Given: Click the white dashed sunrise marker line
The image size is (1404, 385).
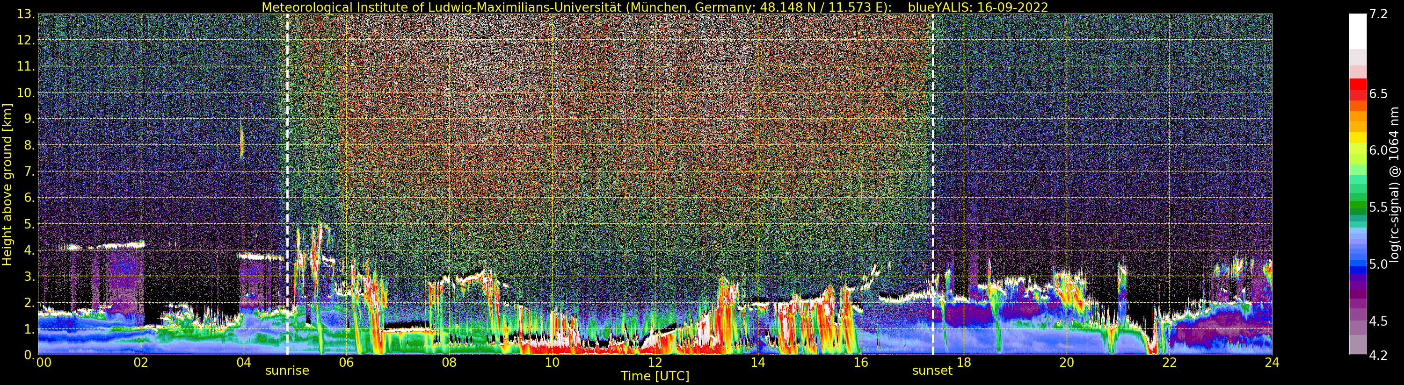Looking at the screenshot, I should [287, 185].
